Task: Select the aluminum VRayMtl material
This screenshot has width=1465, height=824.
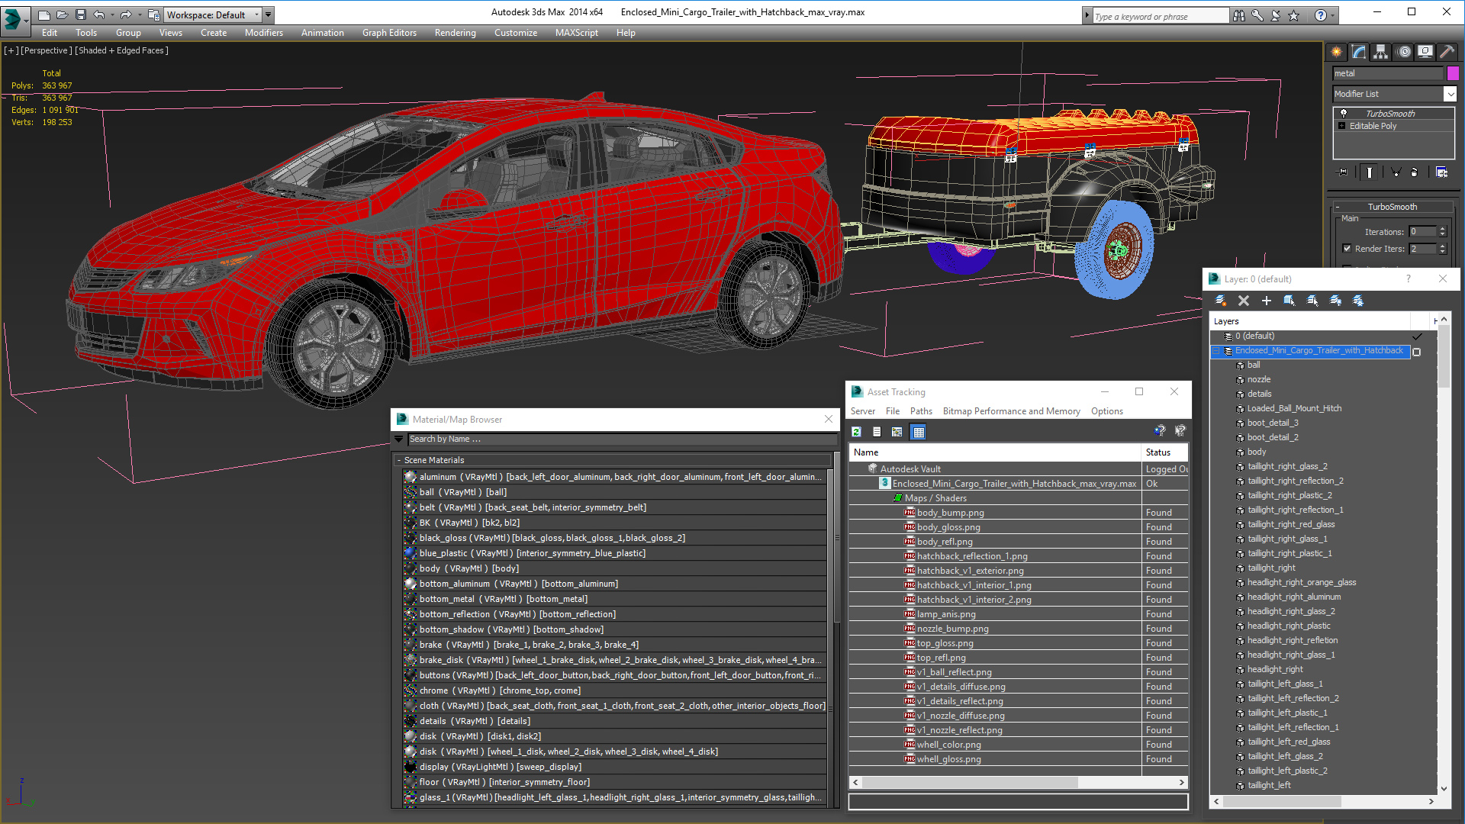Action: tap(615, 477)
